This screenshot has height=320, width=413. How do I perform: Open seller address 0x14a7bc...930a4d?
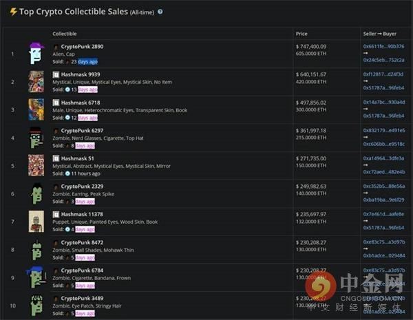tap(384, 102)
